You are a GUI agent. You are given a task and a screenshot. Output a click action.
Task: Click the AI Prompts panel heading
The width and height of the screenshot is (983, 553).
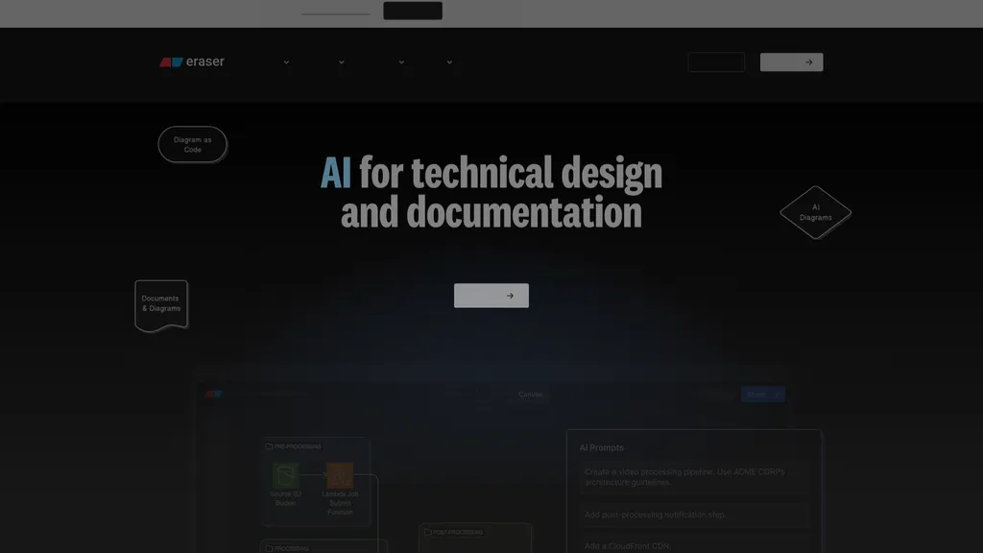click(602, 447)
